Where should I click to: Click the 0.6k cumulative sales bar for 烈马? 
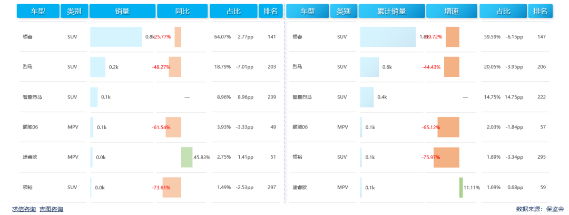point(369,67)
